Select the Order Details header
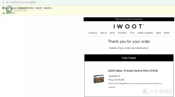175x97 pixels. [129, 58]
